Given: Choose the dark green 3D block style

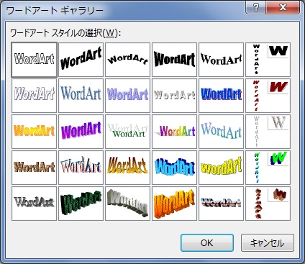Looking at the screenshot, I should (x=81, y=204).
